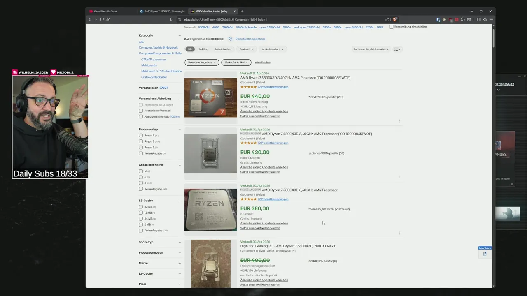
Task: Remove the Beendete Angebote filter via its x
Action: coord(215,62)
